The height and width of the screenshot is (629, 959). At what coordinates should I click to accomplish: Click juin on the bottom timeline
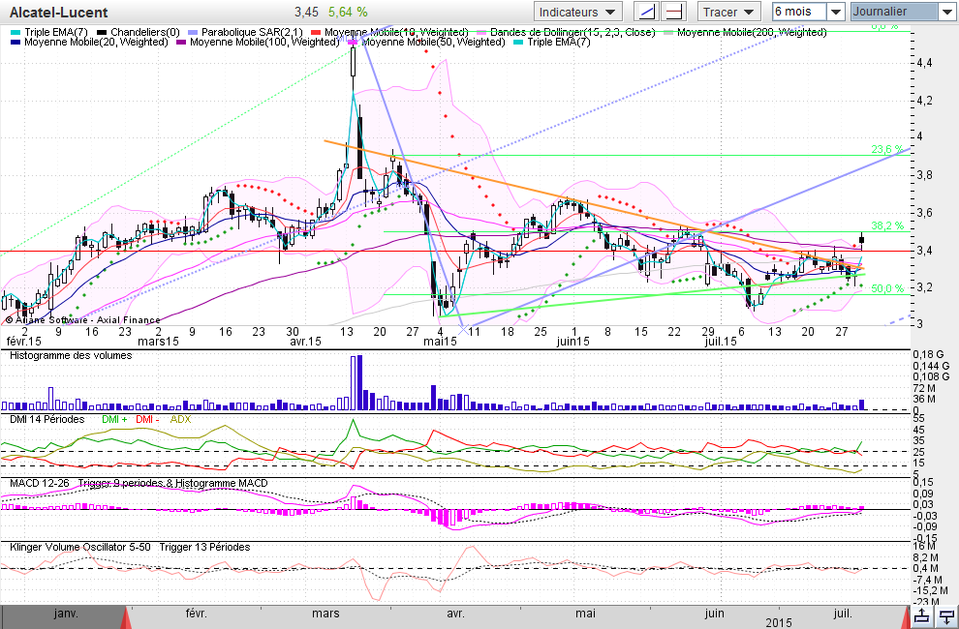tap(714, 614)
